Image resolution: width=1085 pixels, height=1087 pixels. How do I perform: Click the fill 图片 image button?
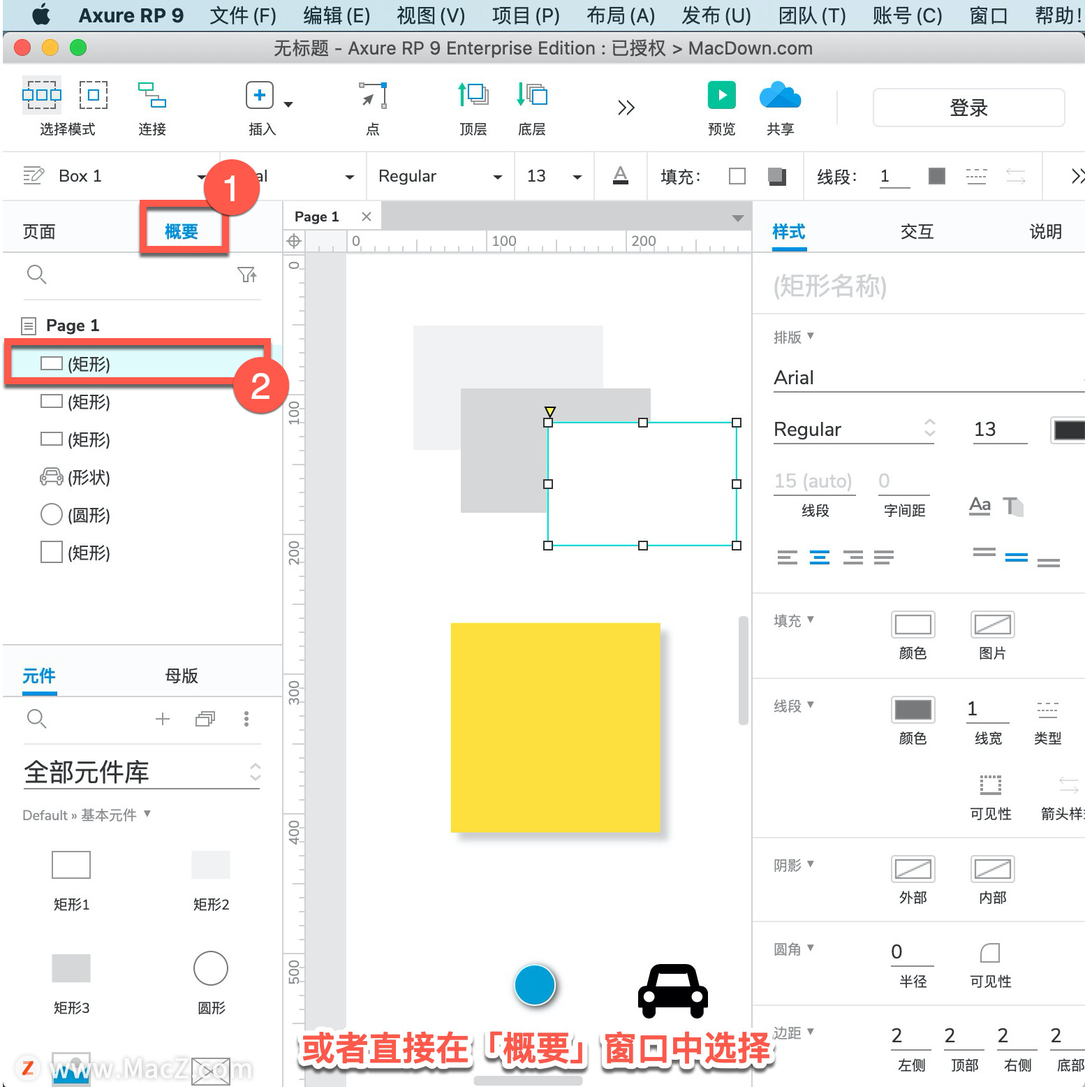click(x=992, y=625)
